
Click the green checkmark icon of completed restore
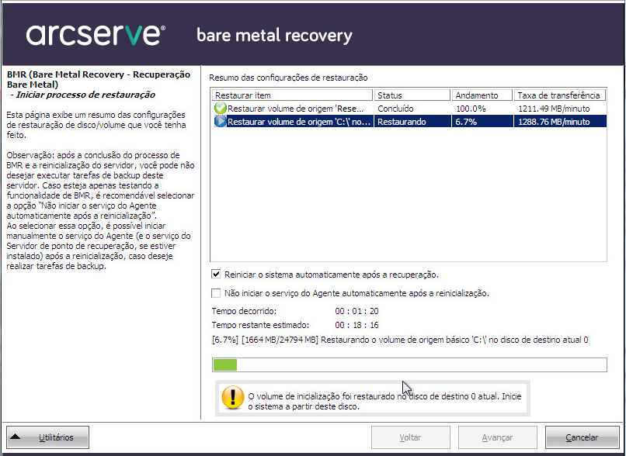(x=221, y=108)
